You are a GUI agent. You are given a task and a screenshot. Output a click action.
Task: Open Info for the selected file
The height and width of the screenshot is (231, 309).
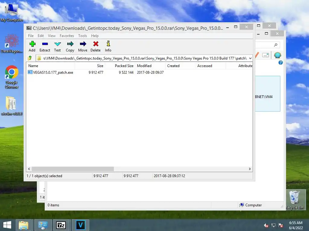108,46
